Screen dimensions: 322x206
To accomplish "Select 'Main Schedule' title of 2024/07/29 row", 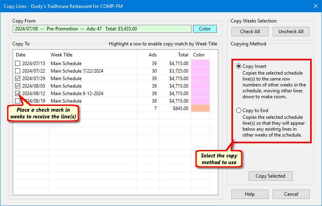I will coord(66,79).
